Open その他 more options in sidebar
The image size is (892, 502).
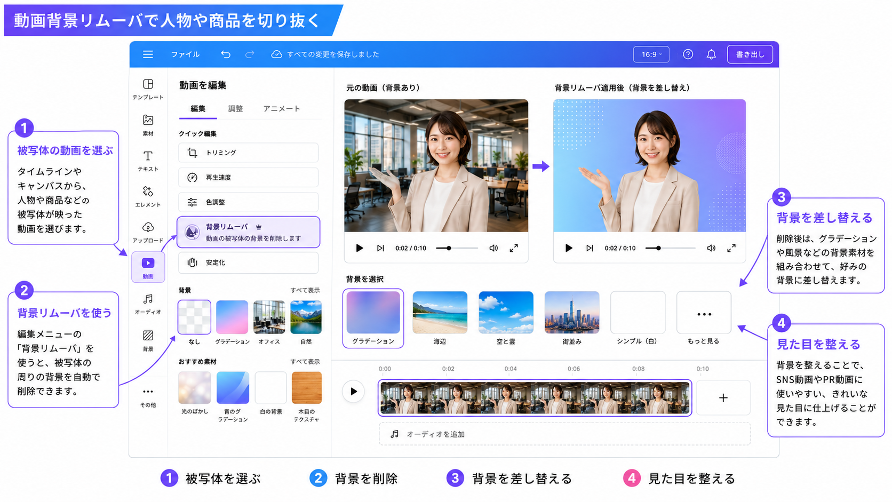148,398
